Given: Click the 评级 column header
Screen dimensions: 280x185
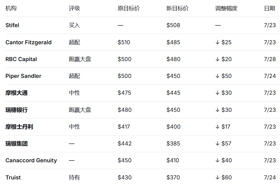Looking at the screenshot, I should point(74,8).
